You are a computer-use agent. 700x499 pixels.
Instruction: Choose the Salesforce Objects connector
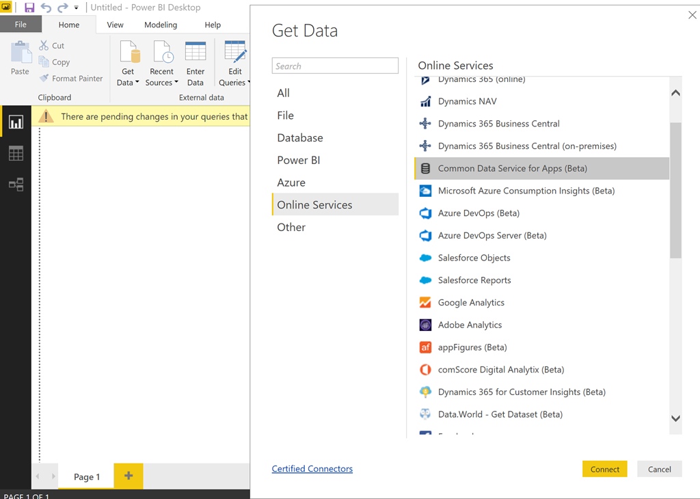[x=474, y=258]
